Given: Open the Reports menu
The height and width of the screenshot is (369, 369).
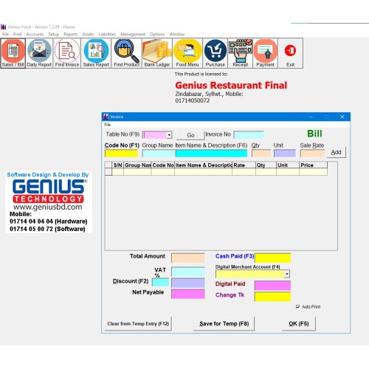Looking at the screenshot, I should coord(71,34).
